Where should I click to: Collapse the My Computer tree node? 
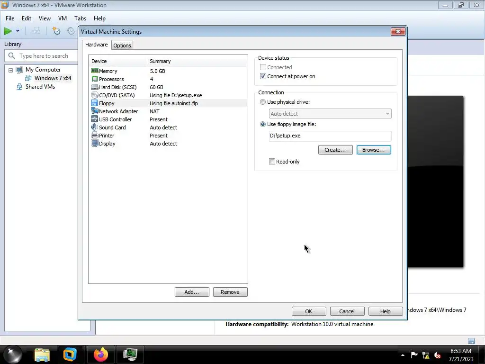tap(10, 70)
